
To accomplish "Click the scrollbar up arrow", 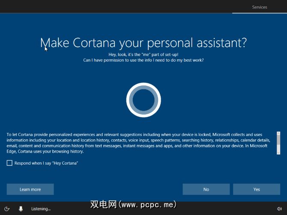I will [x=278, y=133].
